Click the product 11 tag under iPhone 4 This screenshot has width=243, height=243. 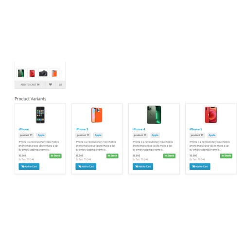tap(140, 135)
